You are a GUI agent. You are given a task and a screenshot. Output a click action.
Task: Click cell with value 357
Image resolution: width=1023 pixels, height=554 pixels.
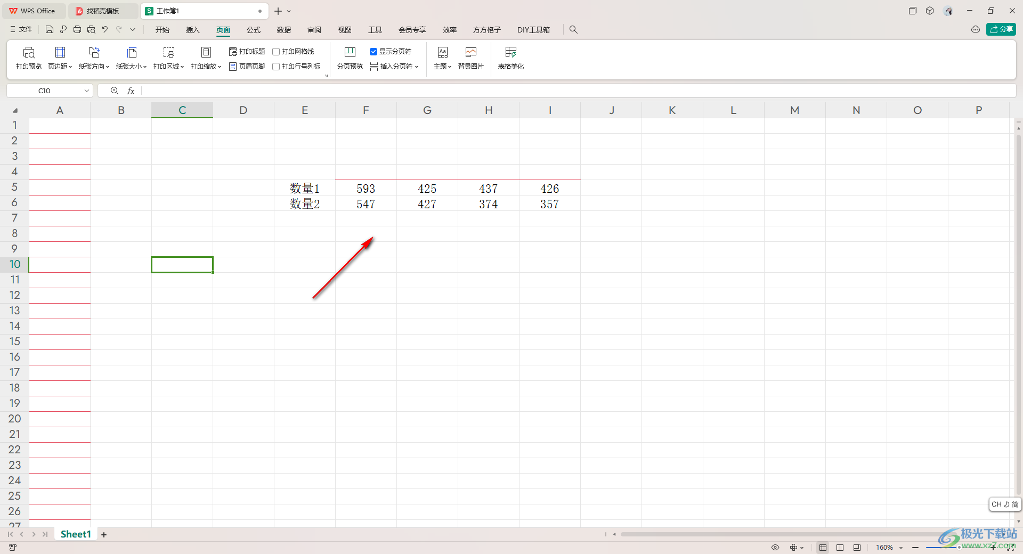(550, 203)
